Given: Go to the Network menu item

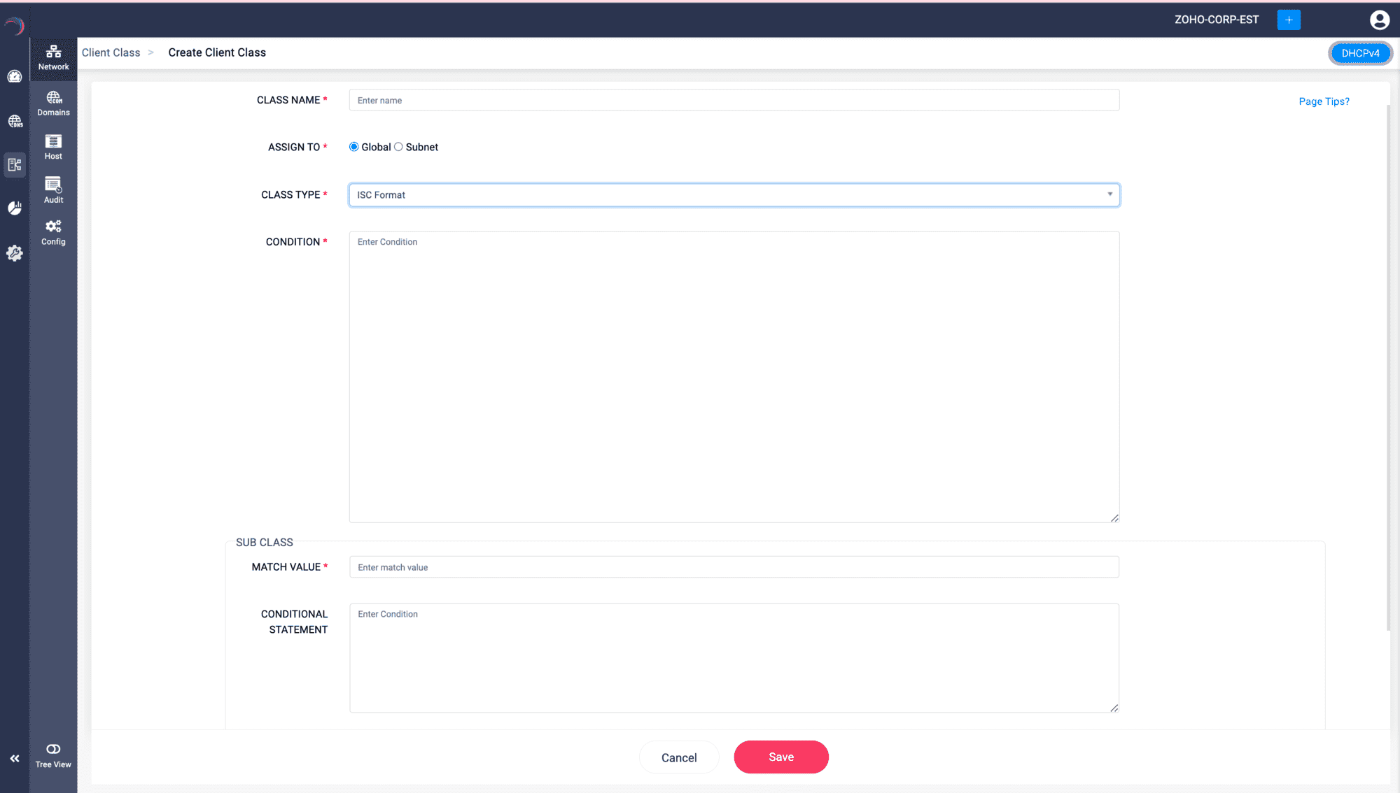Looking at the screenshot, I should (x=53, y=57).
